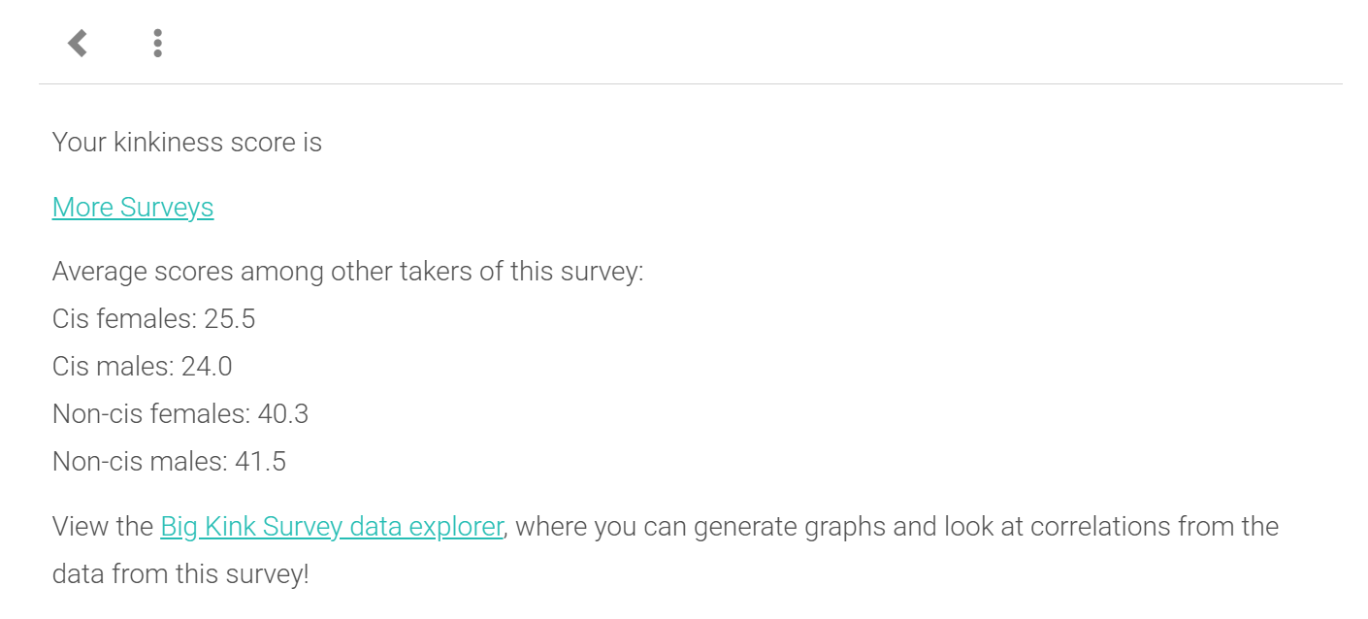
Task: Click the 'data from this survey!' text
Action: point(180,574)
